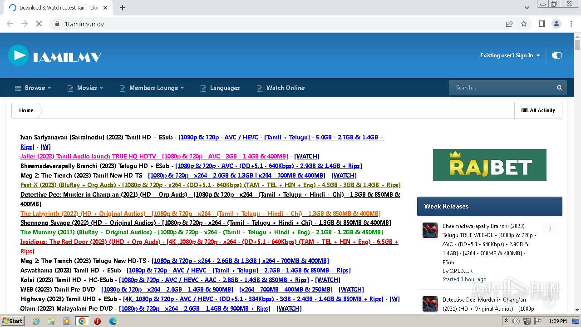Click the avatar beside Bheemadevarapally Branchi release
The width and height of the screenshot is (581, 327).
(x=430, y=230)
